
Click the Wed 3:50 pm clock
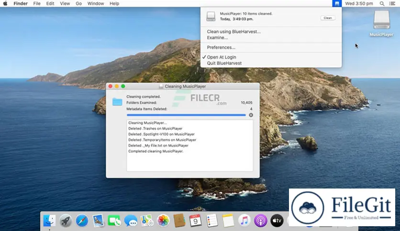pyautogui.click(x=359, y=3)
